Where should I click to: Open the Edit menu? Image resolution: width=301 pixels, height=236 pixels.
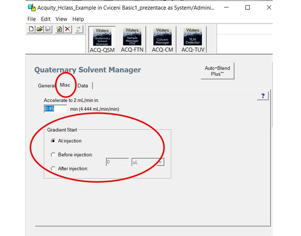coord(46,19)
